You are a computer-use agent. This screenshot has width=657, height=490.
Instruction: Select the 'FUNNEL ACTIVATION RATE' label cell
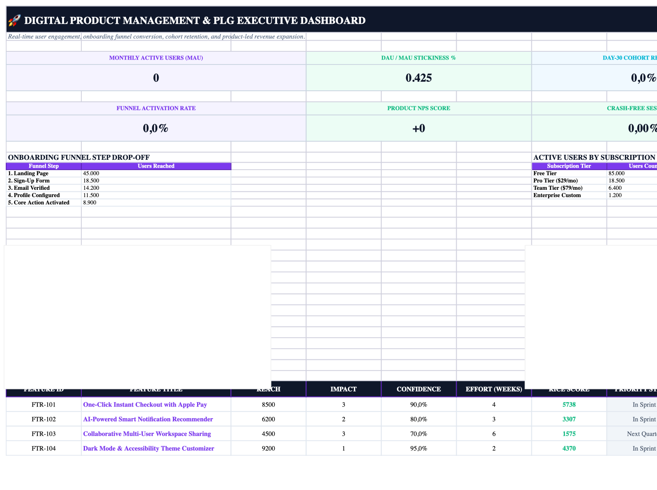tap(156, 108)
